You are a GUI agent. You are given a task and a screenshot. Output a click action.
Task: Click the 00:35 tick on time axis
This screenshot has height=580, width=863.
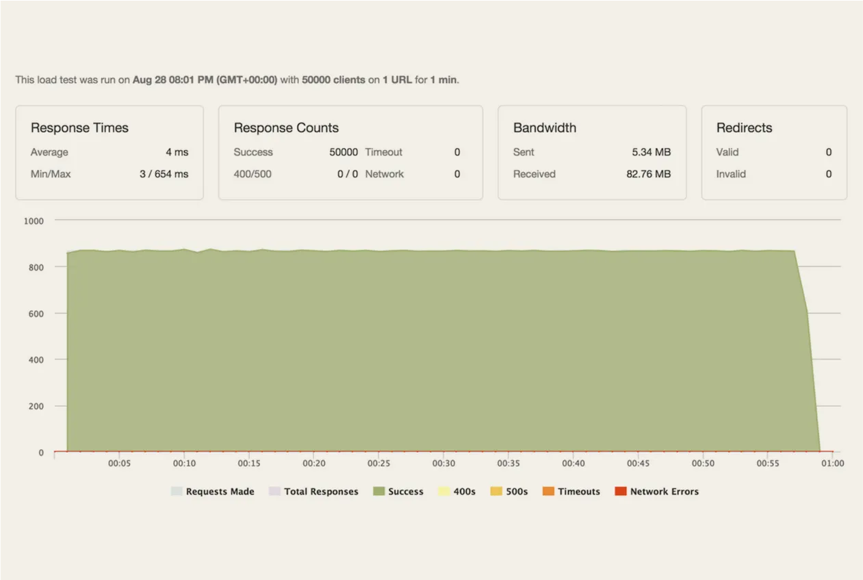pos(508,464)
